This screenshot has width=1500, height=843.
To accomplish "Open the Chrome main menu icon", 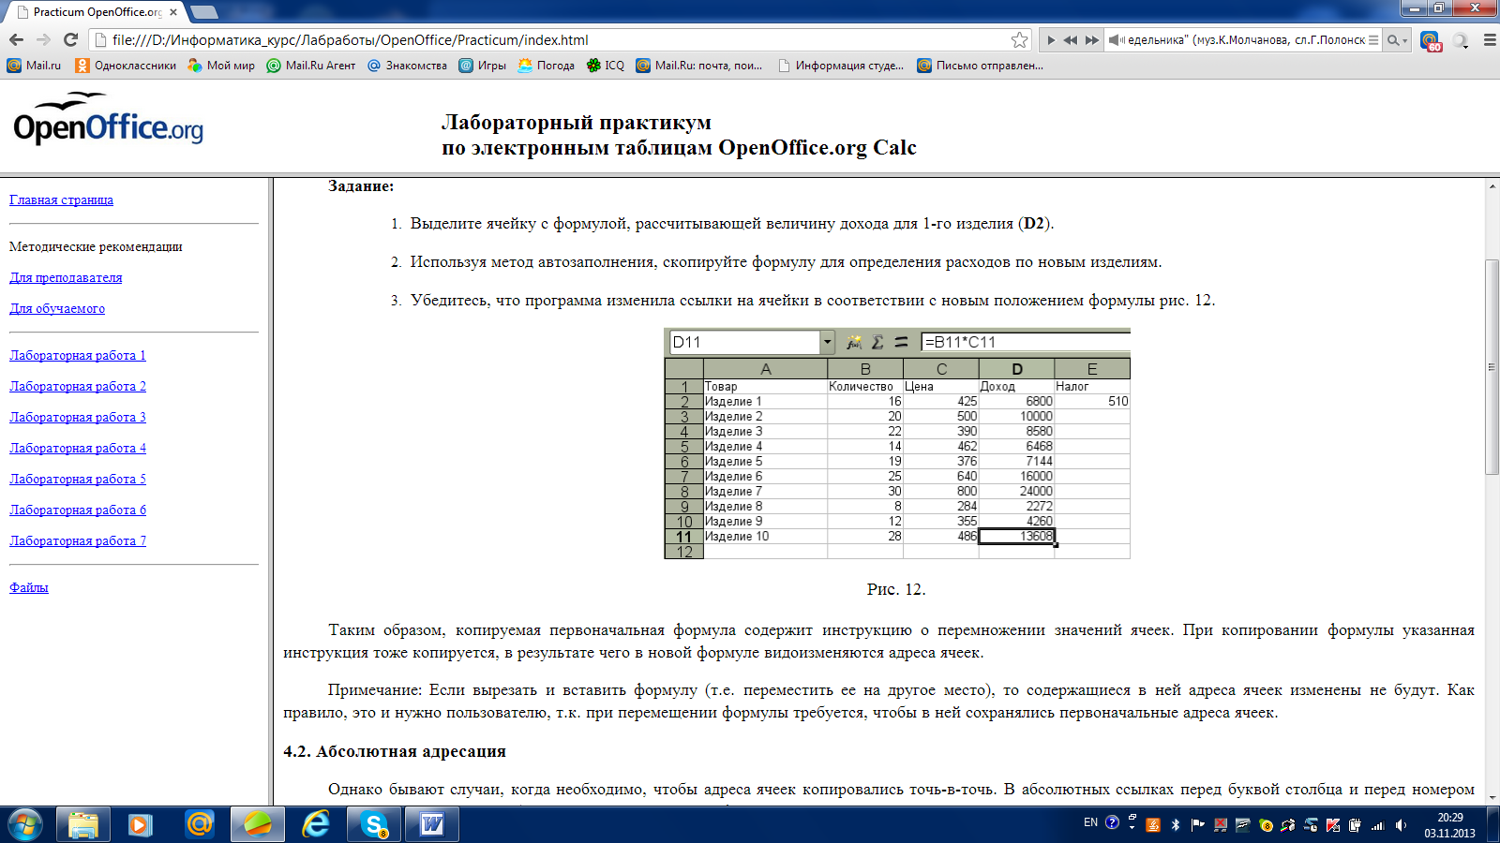I will pyautogui.click(x=1489, y=40).
